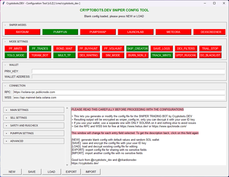
Task: Collapse the SNIPER MODES panel
Action: click(5, 25)
